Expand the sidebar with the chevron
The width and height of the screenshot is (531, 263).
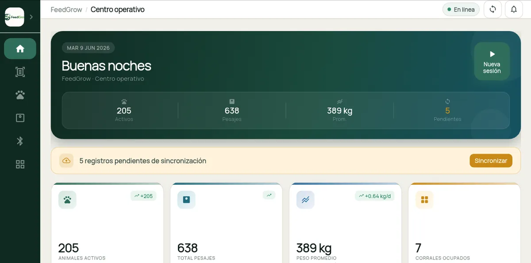click(31, 17)
